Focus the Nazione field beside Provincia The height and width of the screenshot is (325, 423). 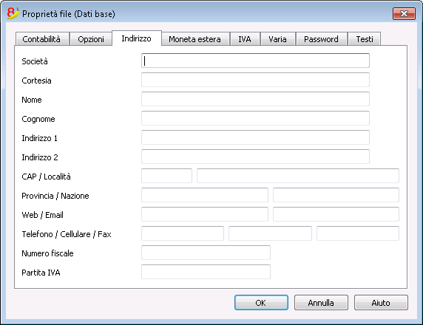pyautogui.click(x=336, y=195)
